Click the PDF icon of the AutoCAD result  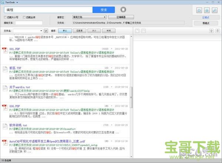click(x=5, y=143)
